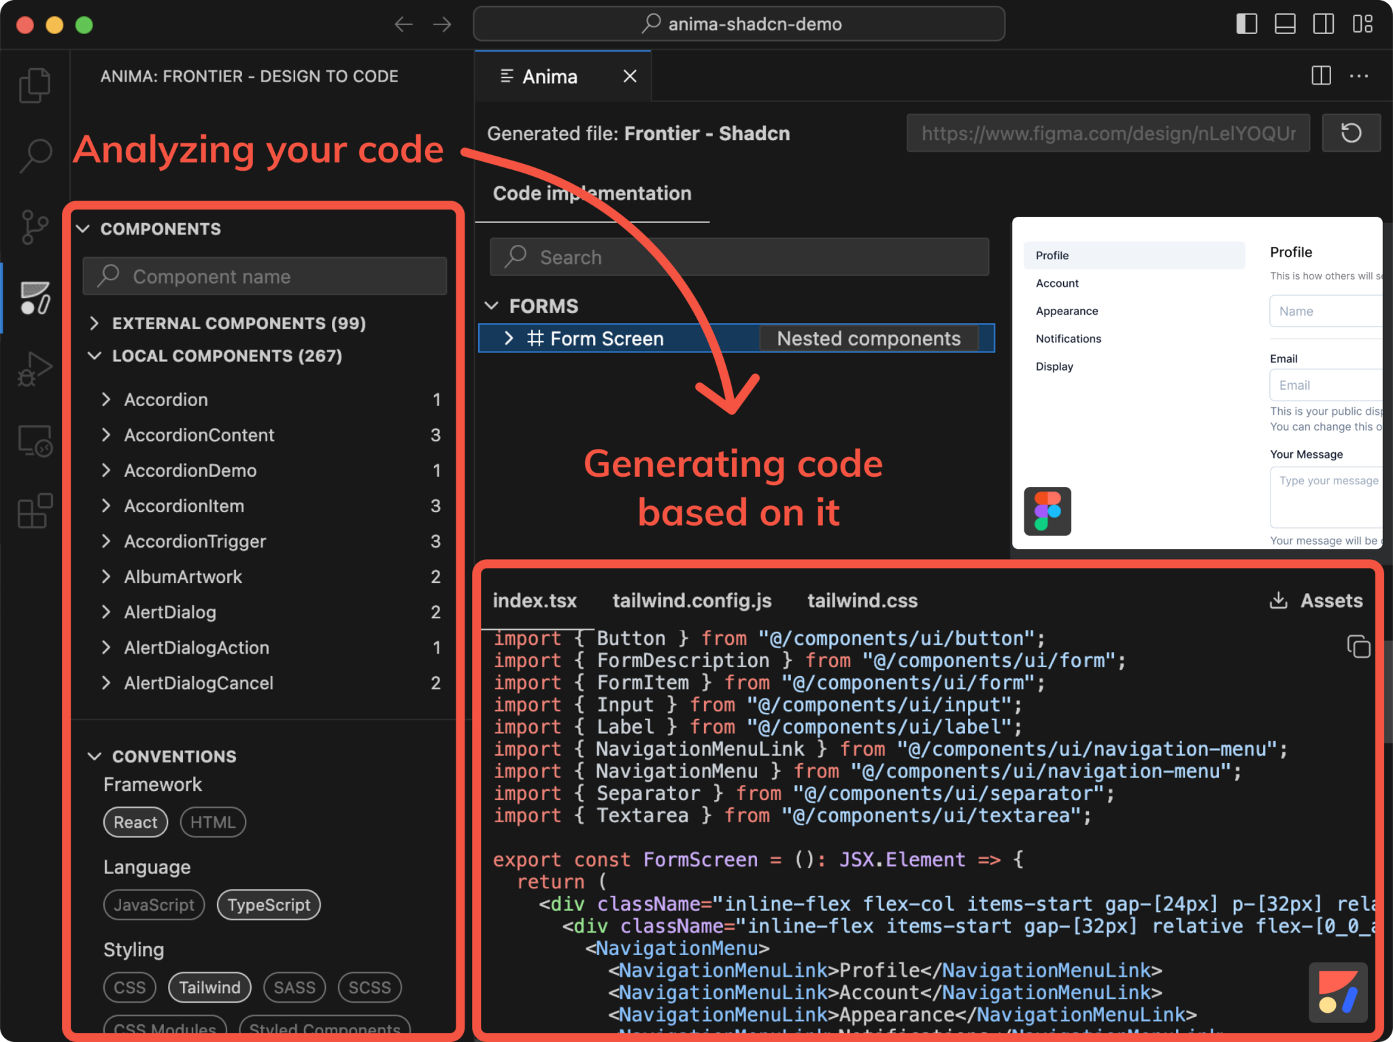Open the Run and Debug view
1393x1042 pixels.
(x=34, y=368)
